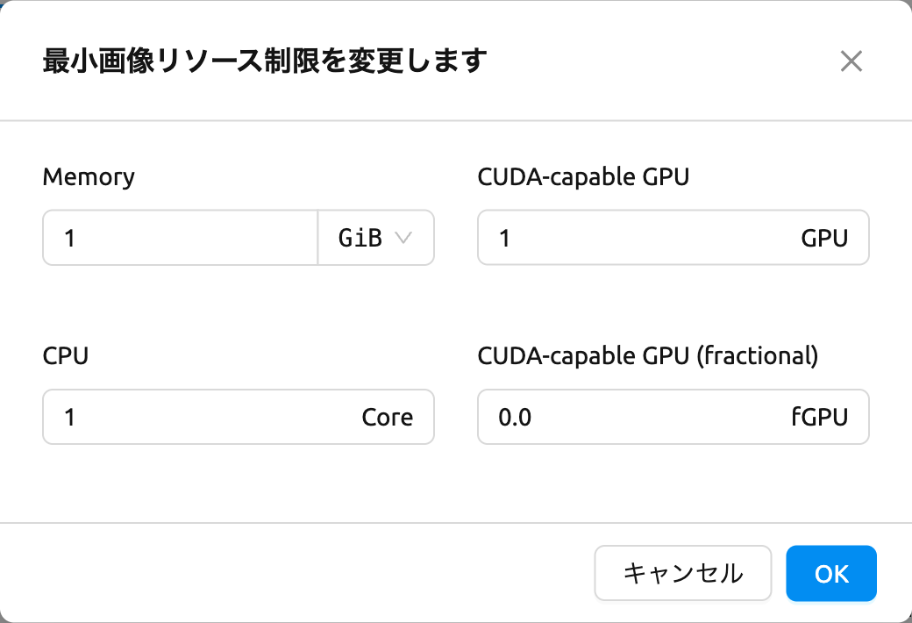Click the CPU field label
Viewport: 912px width, 623px height.
click(66, 355)
